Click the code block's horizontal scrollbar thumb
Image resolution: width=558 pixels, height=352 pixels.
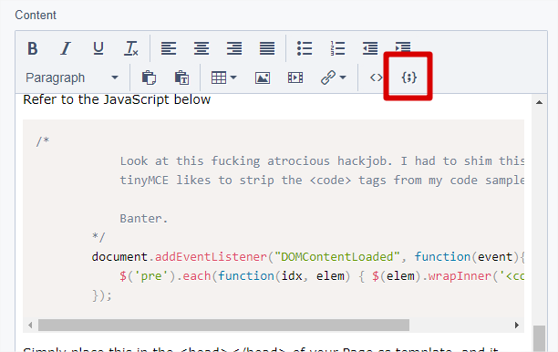click(x=224, y=325)
